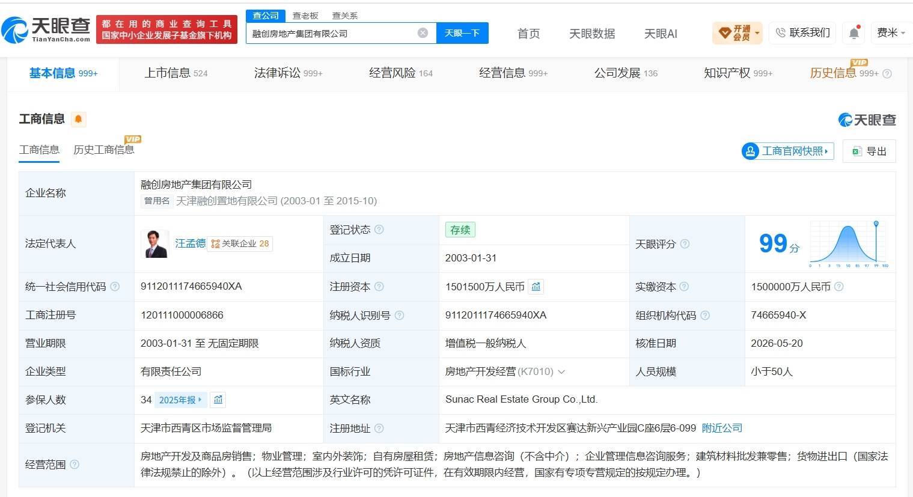Click the photo thumbnail of 汪孟德

tap(155, 243)
